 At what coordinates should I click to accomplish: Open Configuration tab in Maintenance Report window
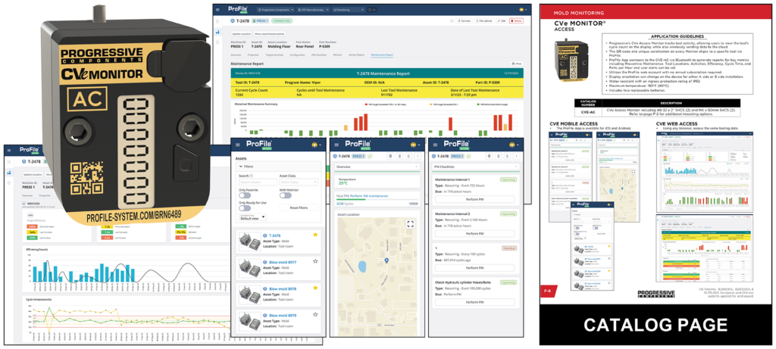[297, 55]
